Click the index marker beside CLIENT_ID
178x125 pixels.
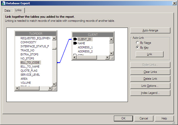point(75,39)
